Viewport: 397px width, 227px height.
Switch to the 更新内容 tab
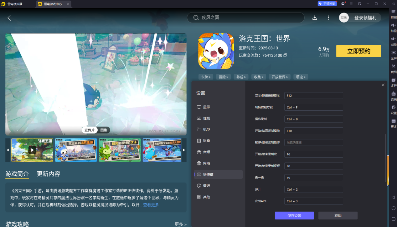[x=49, y=174]
